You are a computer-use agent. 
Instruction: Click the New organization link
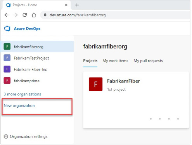click(19, 105)
